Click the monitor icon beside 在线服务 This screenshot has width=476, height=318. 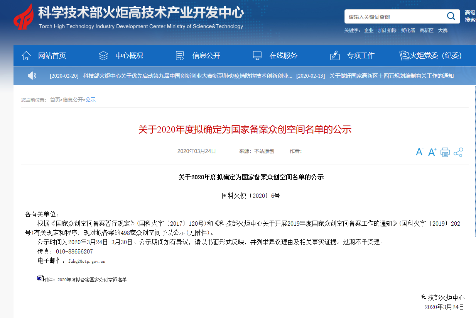click(x=257, y=56)
